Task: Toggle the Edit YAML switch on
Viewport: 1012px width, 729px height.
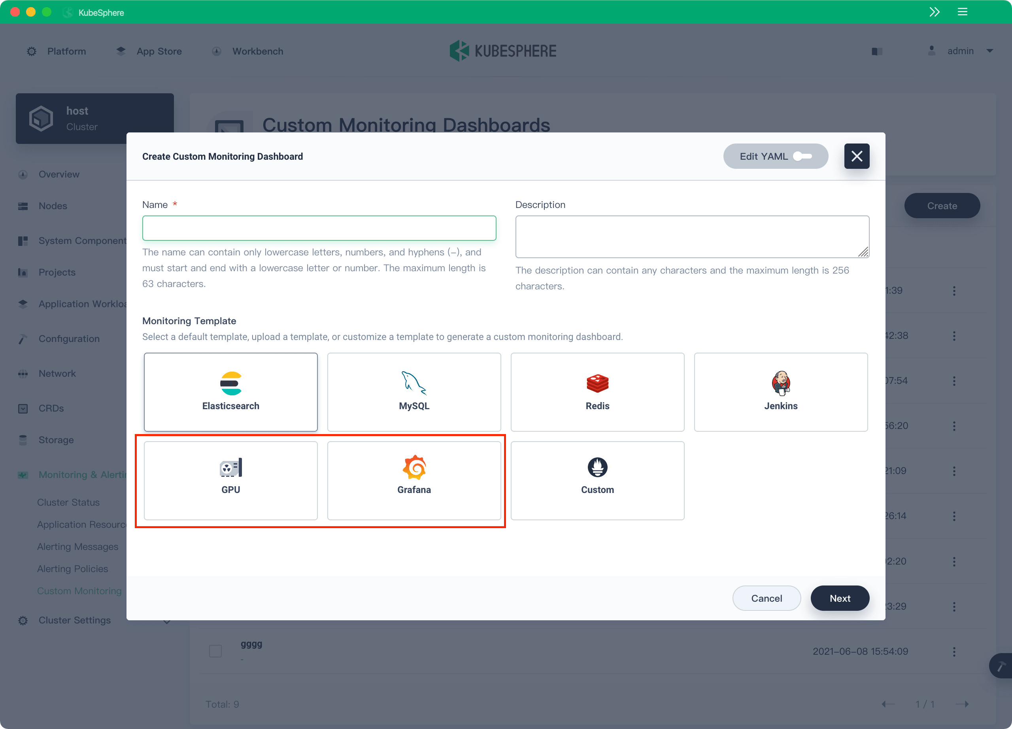Action: [x=804, y=155]
